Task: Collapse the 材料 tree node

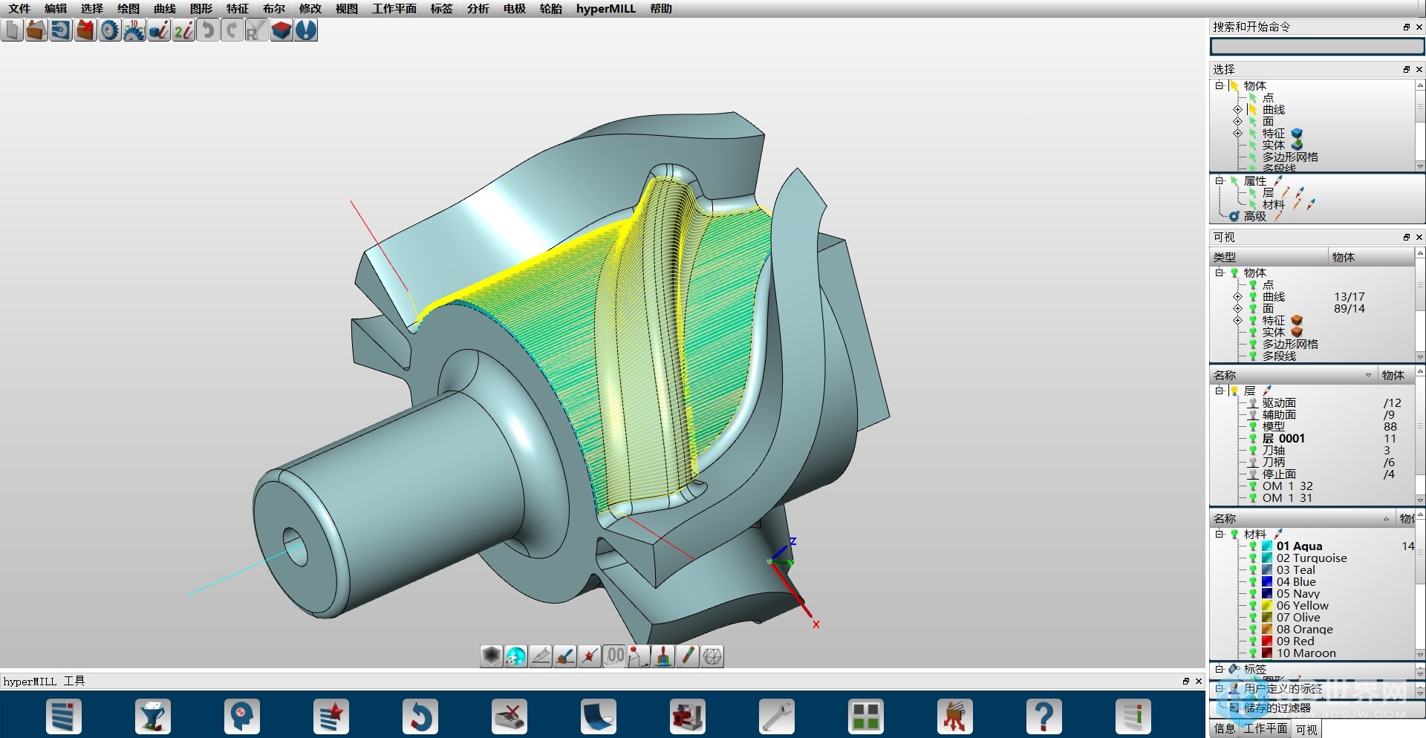Action: tap(1220, 535)
